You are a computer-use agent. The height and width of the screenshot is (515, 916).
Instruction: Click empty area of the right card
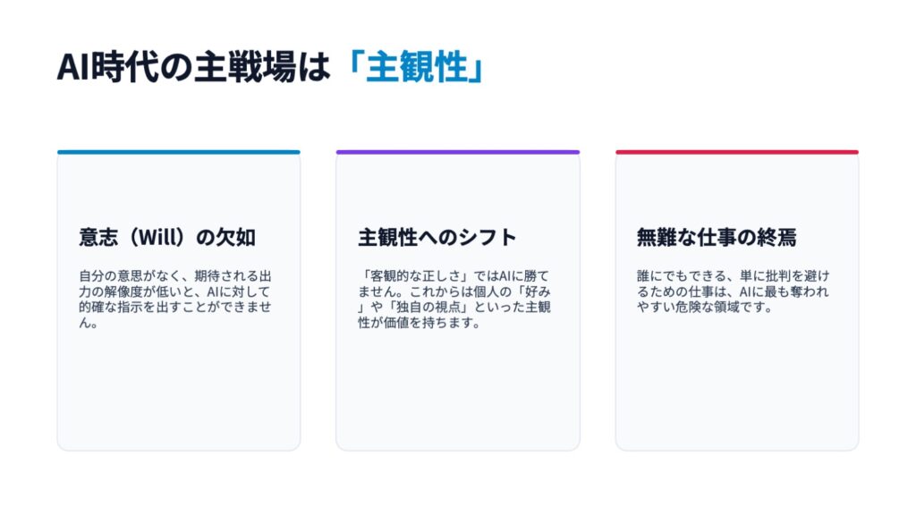pos(737,385)
